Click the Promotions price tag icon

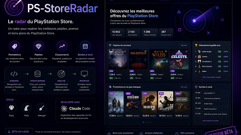[15, 46]
